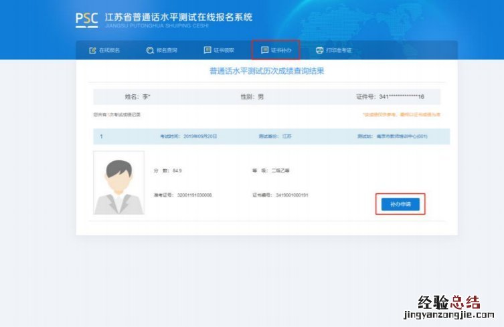Click the 证书领取 certificate icon
Image resolution: width=504 pixels, height=327 pixels.
click(207, 50)
